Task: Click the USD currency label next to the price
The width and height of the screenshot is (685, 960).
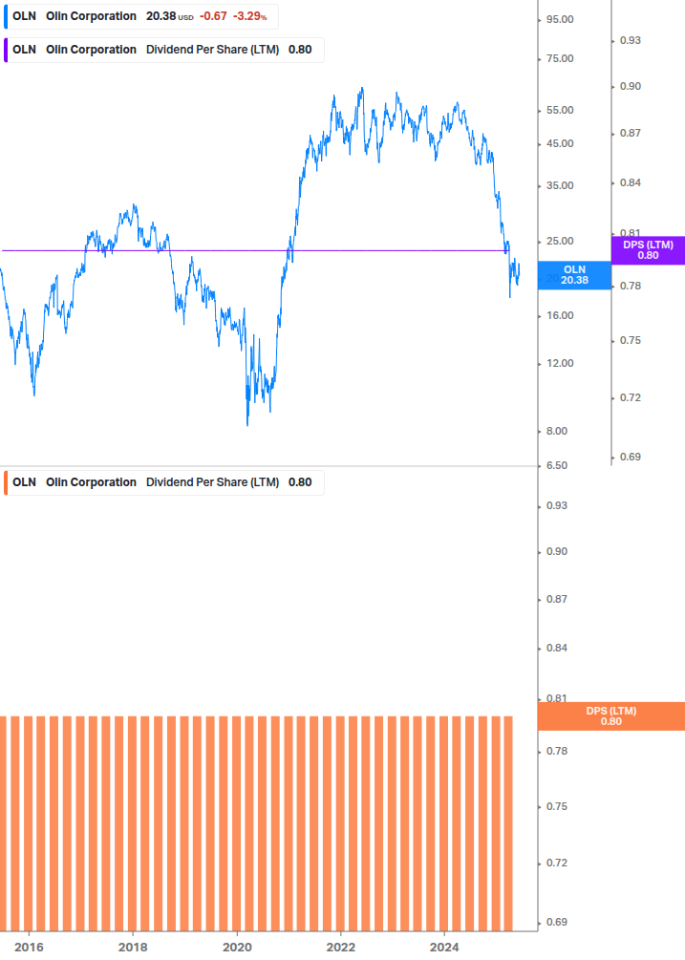Action: (185, 18)
